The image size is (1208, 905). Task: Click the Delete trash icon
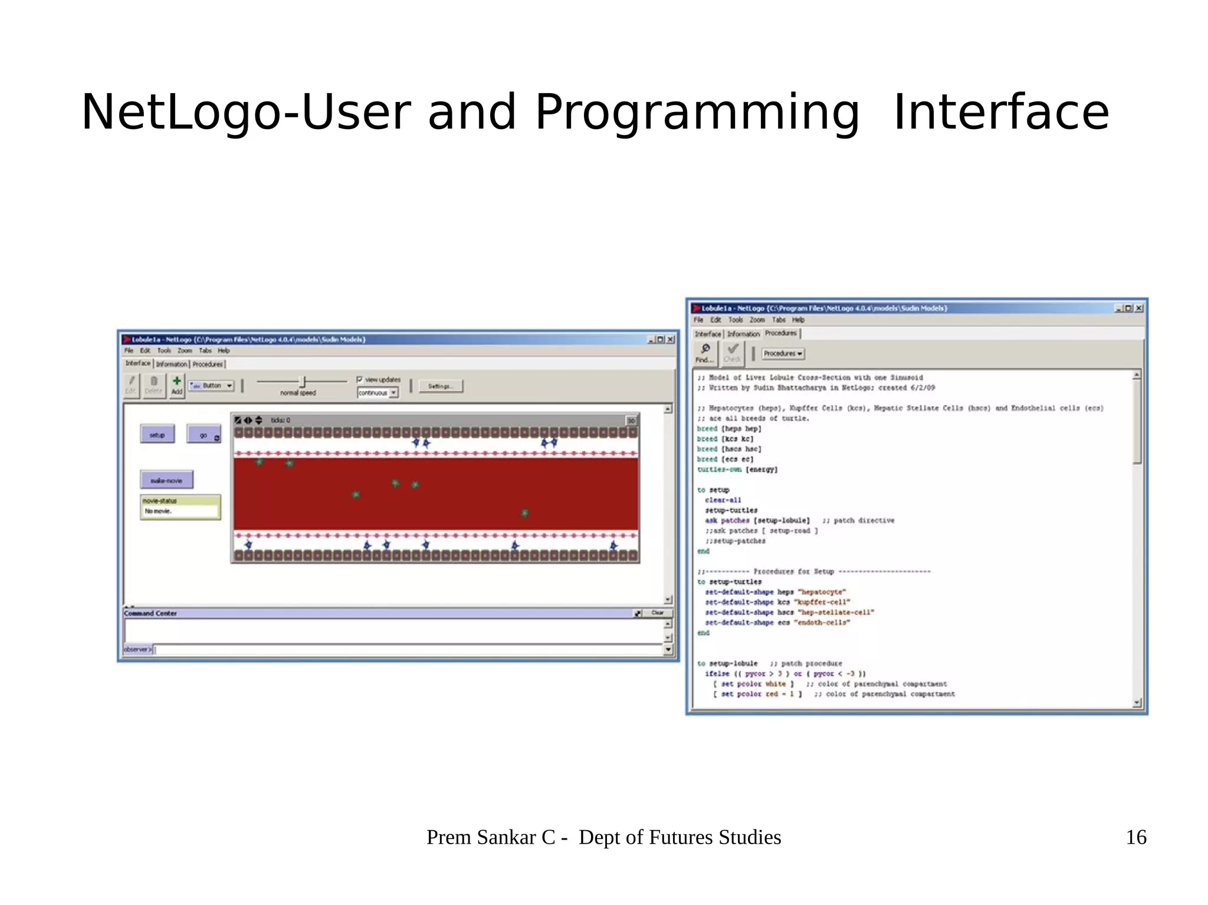(153, 381)
